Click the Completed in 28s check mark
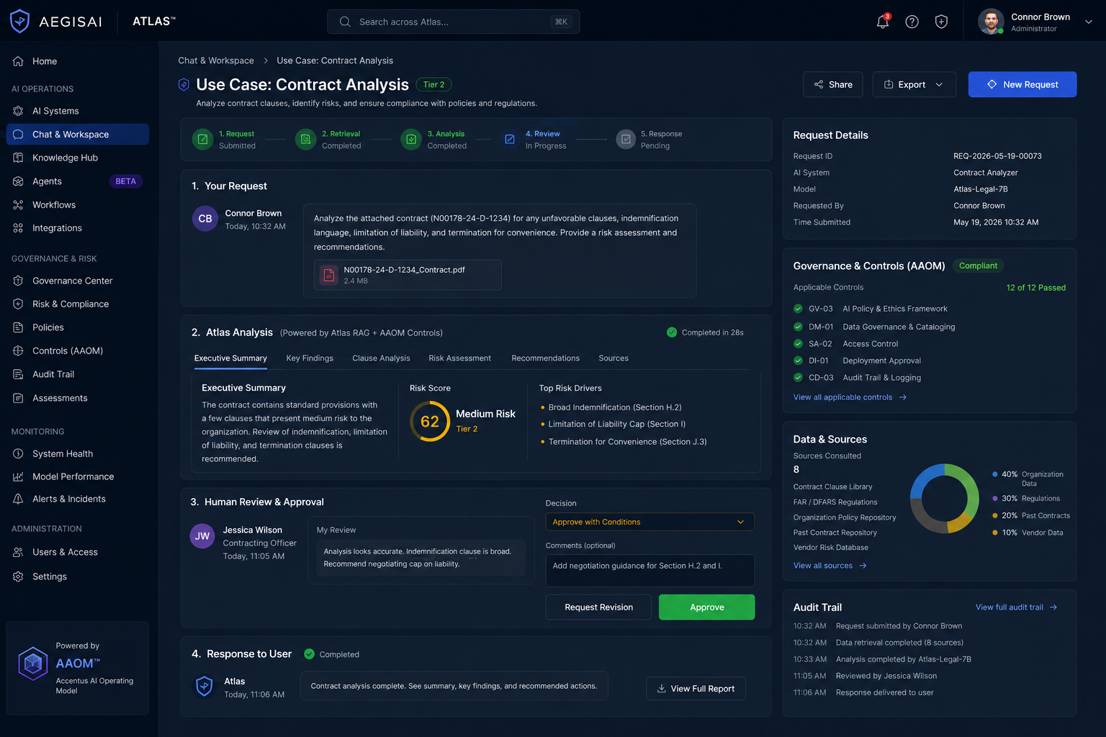Image resolution: width=1106 pixels, height=737 pixels. coord(672,333)
